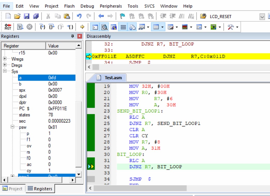This screenshot has height=196, width=270.
Task: Close the Registers panel
Action: point(80,36)
